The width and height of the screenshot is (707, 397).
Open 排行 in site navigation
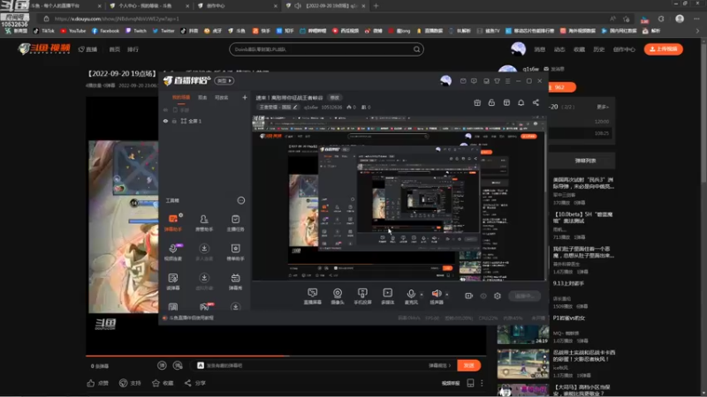(133, 49)
